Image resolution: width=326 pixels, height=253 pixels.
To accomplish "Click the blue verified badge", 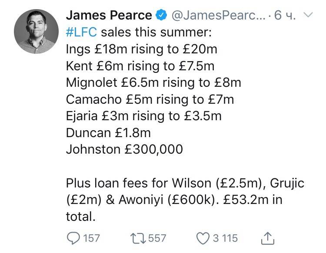I will click(161, 15).
